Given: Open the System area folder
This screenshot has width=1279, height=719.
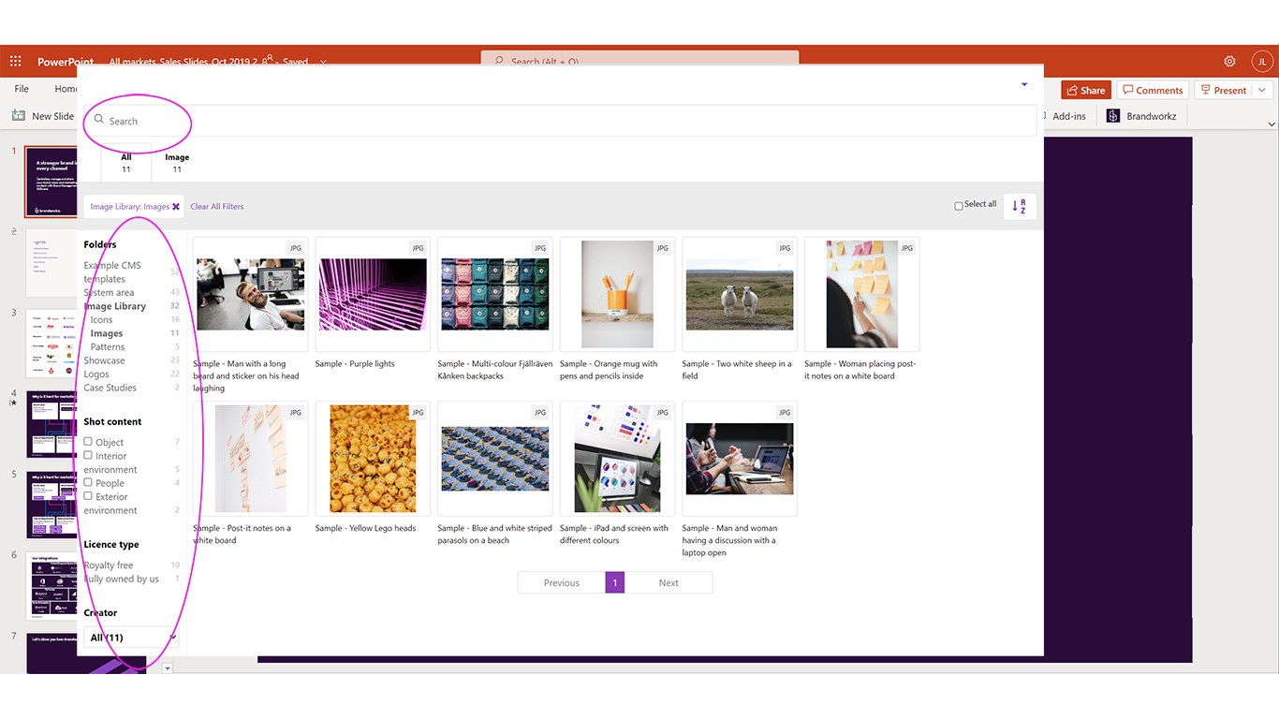Looking at the screenshot, I should 109,293.
